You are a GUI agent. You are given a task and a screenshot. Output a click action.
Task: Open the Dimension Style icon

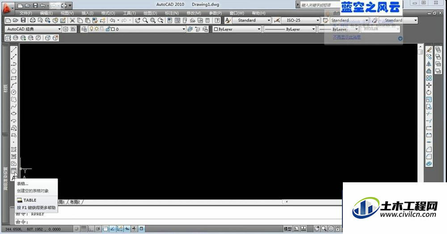pyautogui.click(x=277, y=21)
